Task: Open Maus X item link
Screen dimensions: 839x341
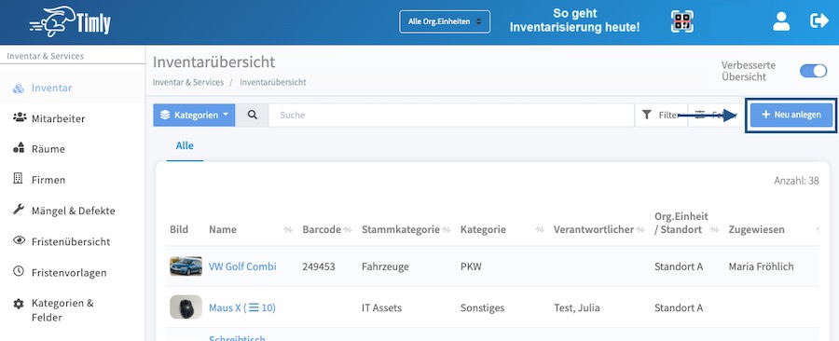Action: pyautogui.click(x=241, y=307)
